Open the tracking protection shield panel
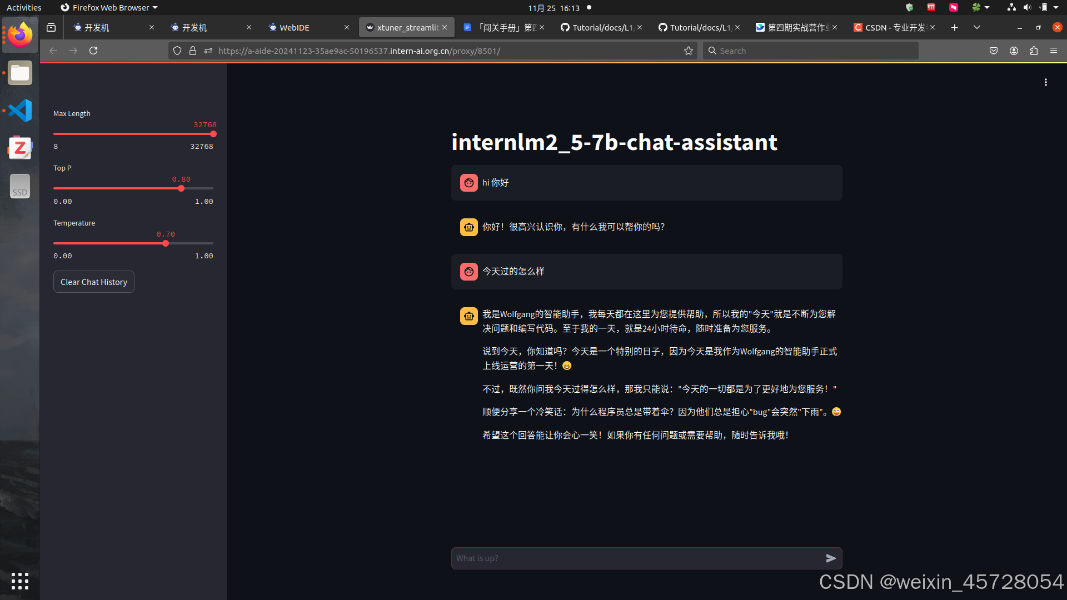This screenshot has height=600, width=1067. click(x=177, y=50)
